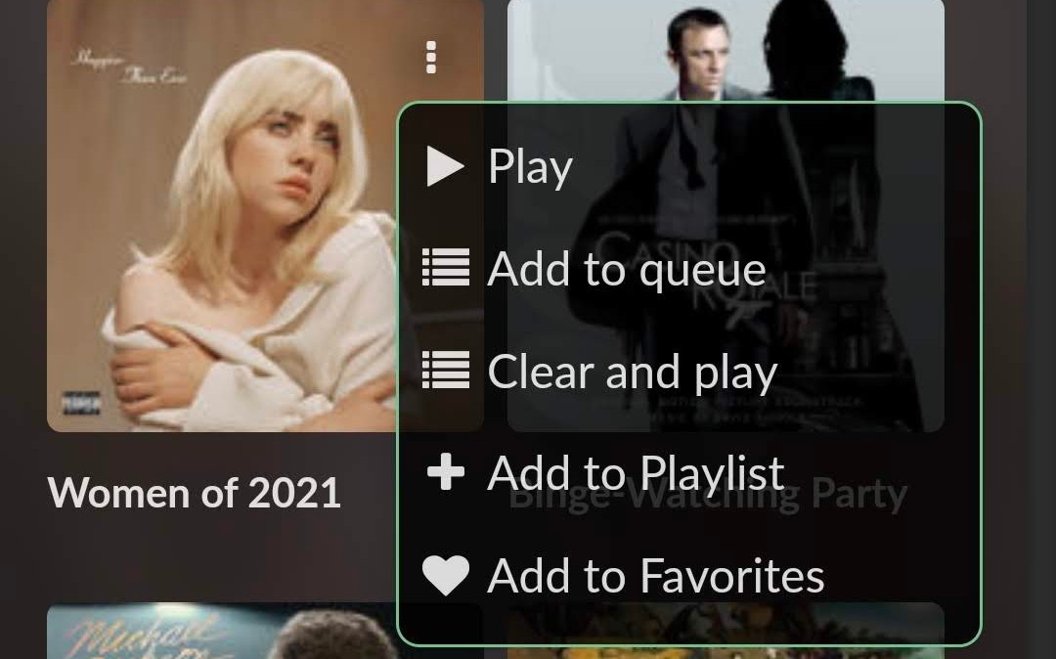1056x659 pixels.
Task: Click the plus icon beside Add to Playlist
Action: [x=445, y=471]
